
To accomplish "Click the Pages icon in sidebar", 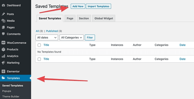I will [x=3, y=27].
